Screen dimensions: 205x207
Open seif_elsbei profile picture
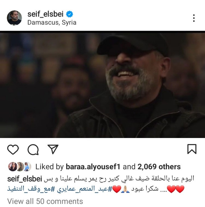tap(14, 18)
